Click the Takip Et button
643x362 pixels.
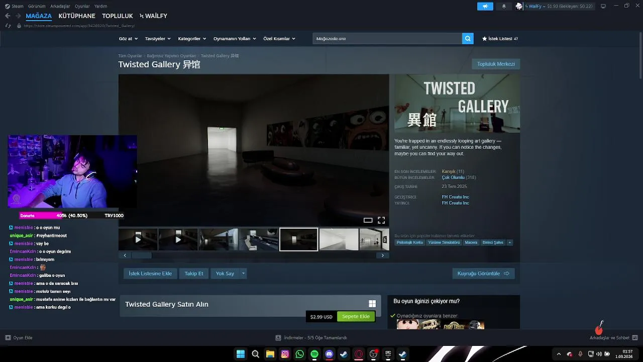tap(194, 274)
